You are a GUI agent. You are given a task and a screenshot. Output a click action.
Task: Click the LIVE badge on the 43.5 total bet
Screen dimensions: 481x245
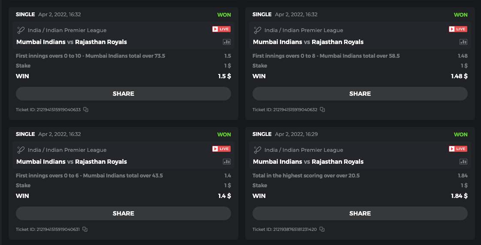click(x=221, y=149)
